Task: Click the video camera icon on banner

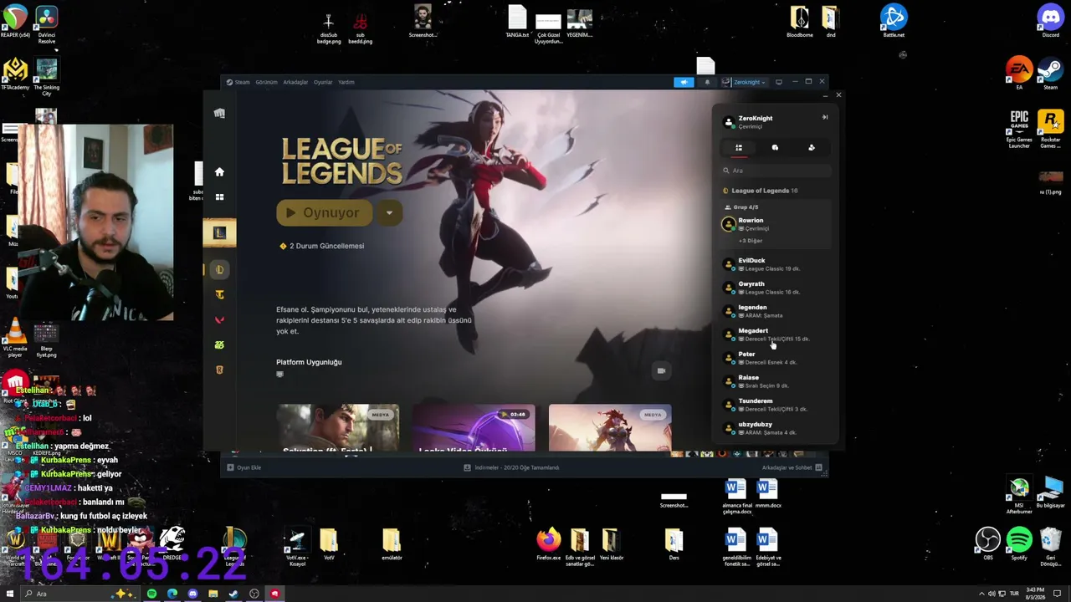Action: coord(661,370)
